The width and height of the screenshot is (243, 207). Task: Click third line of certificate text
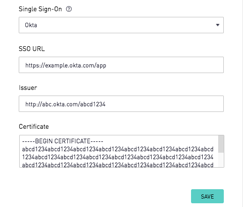click(118, 157)
